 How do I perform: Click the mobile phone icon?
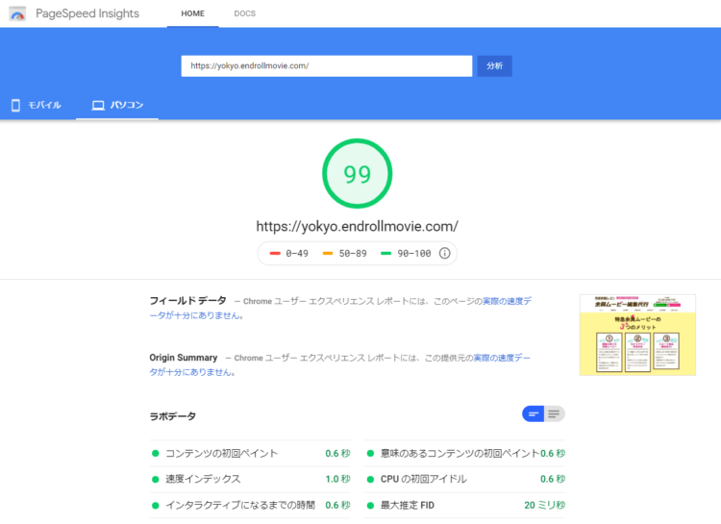[x=15, y=106]
